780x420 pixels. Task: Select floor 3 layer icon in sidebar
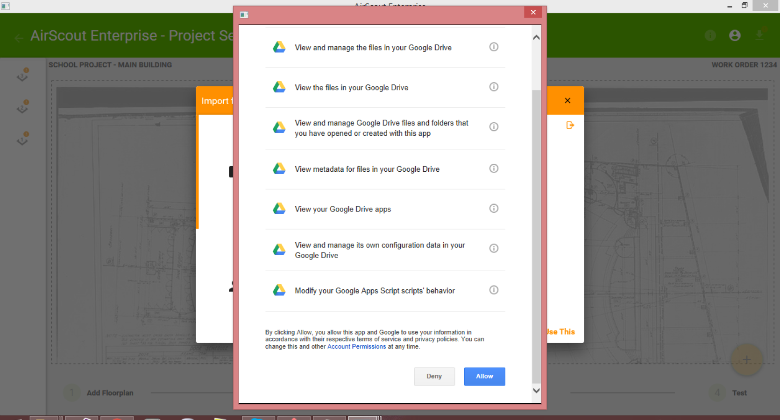[22, 75]
